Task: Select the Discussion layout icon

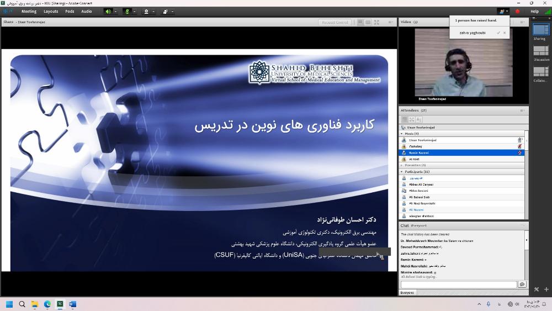Action: point(540,51)
